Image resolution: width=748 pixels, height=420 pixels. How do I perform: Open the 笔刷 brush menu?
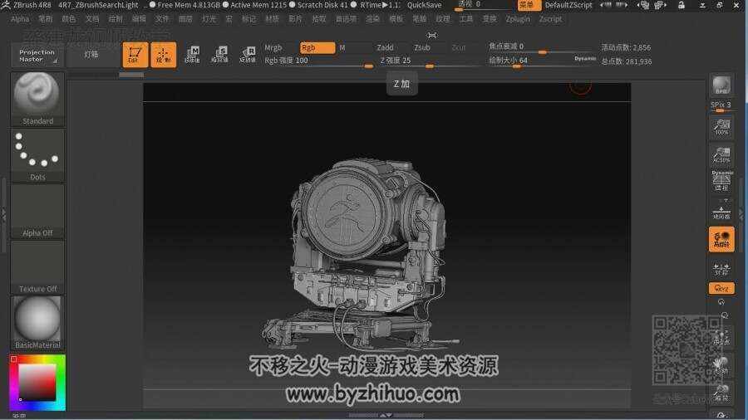[x=46, y=19]
